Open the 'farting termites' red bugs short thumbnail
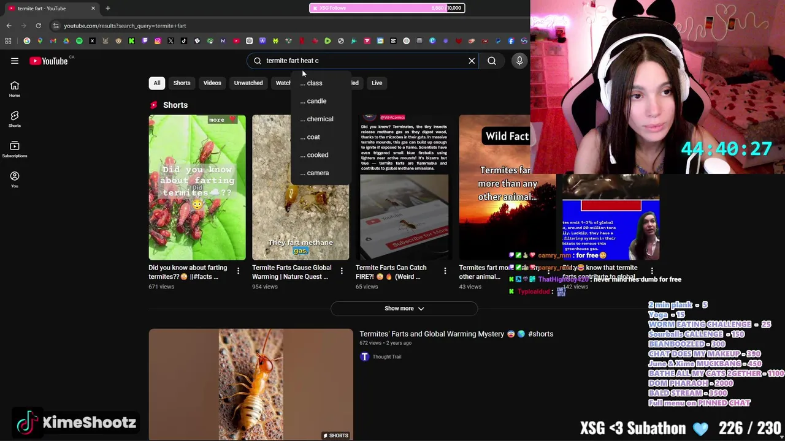785x441 pixels. click(197, 187)
